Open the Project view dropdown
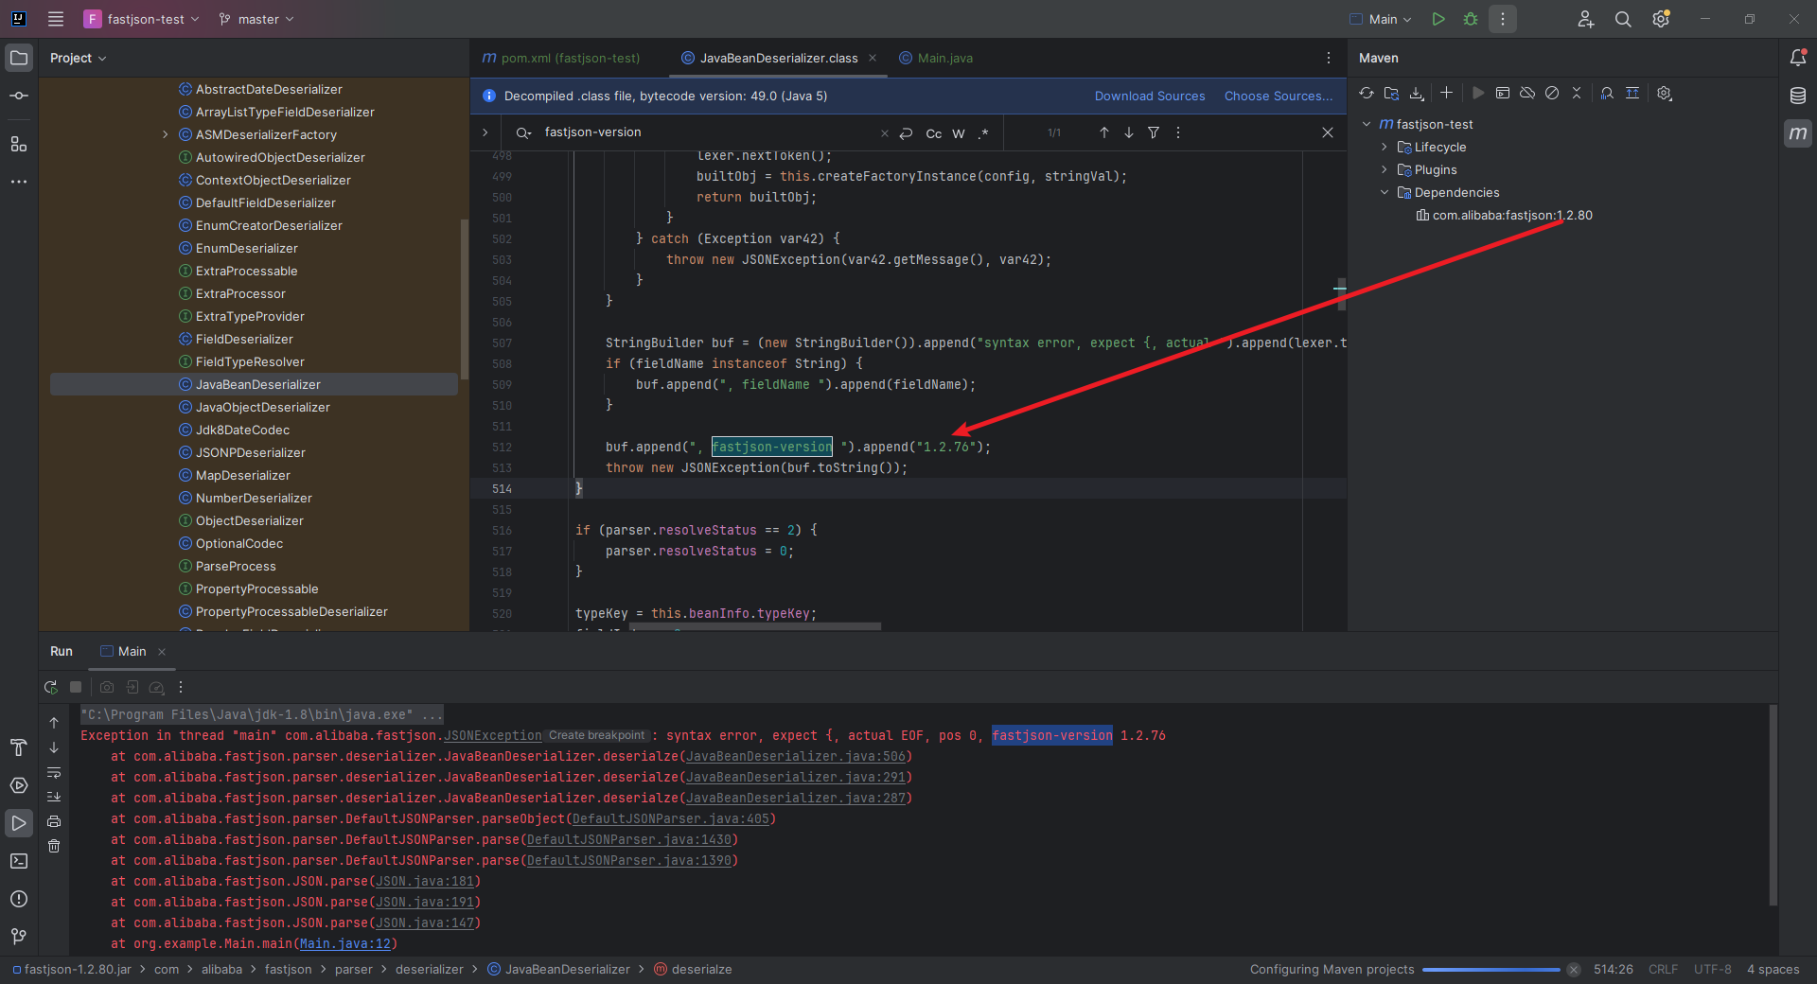Viewport: 1817px width, 984px height. [x=79, y=58]
